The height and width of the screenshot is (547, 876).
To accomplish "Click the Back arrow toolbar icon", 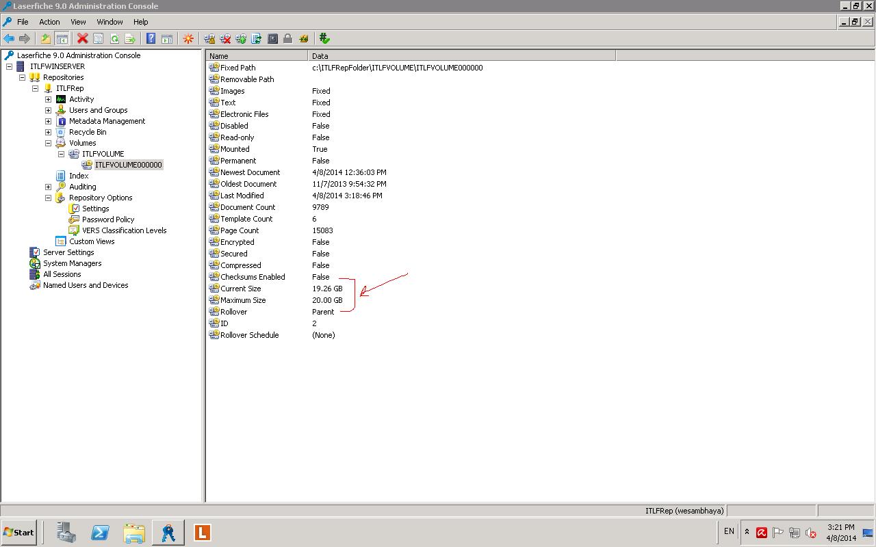I will pos(9,39).
